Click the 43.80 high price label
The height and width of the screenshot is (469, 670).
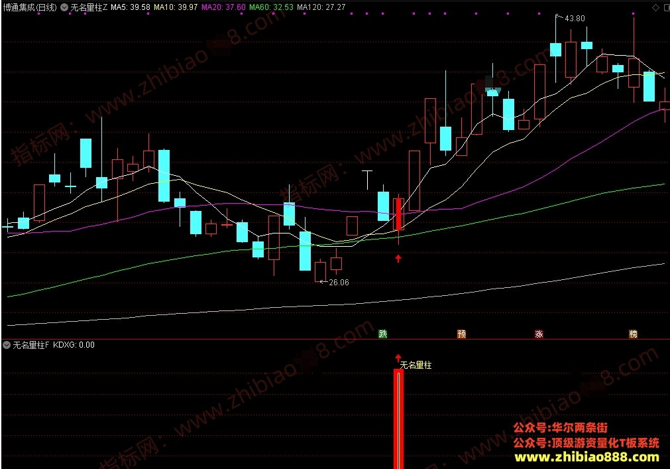point(575,19)
